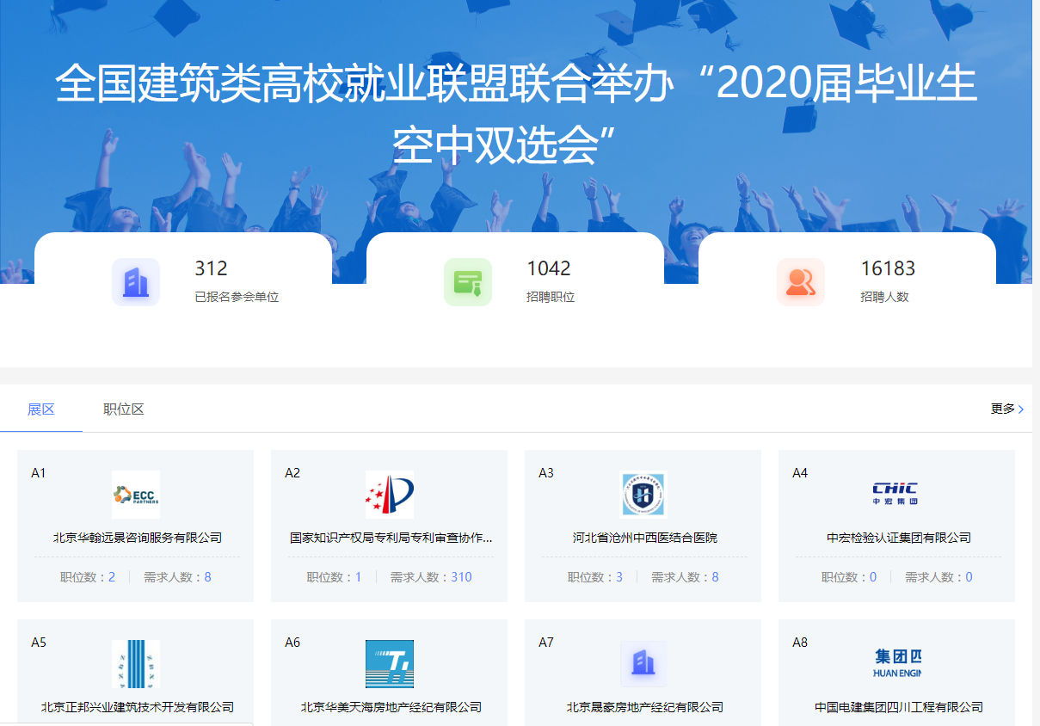Click the A7 default building logo
The image size is (1040, 726).
click(643, 664)
